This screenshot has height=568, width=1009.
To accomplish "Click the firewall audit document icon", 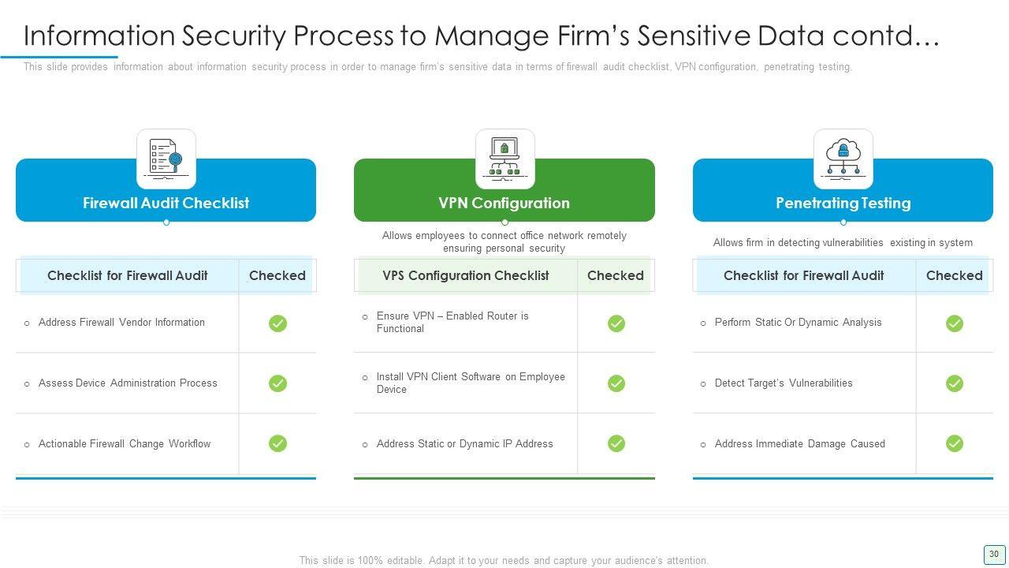I will (166, 159).
